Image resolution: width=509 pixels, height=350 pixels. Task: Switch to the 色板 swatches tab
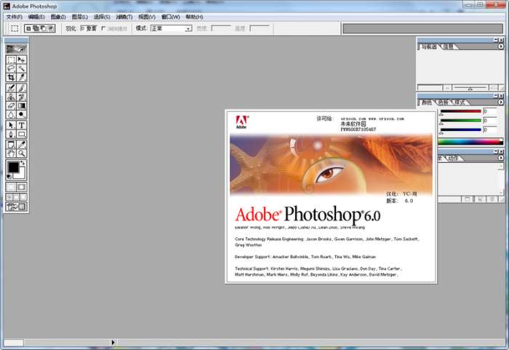coord(444,103)
